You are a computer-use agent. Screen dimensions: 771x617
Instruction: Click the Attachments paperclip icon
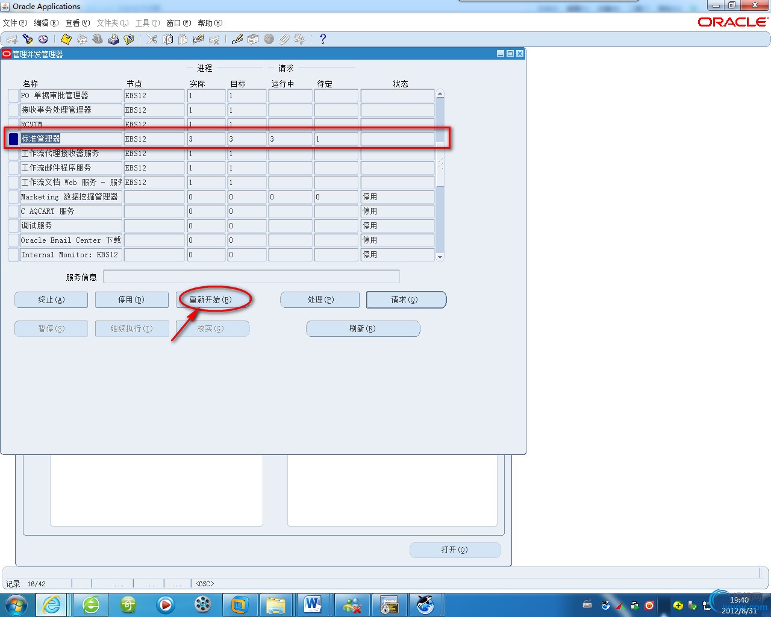coord(284,39)
